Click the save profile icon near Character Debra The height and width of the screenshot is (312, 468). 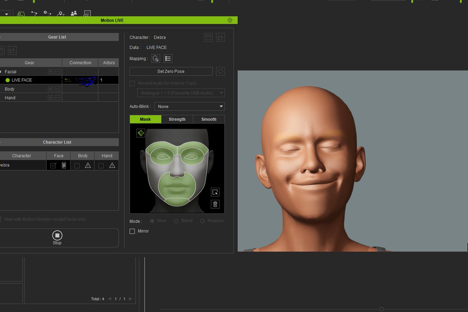point(208,37)
